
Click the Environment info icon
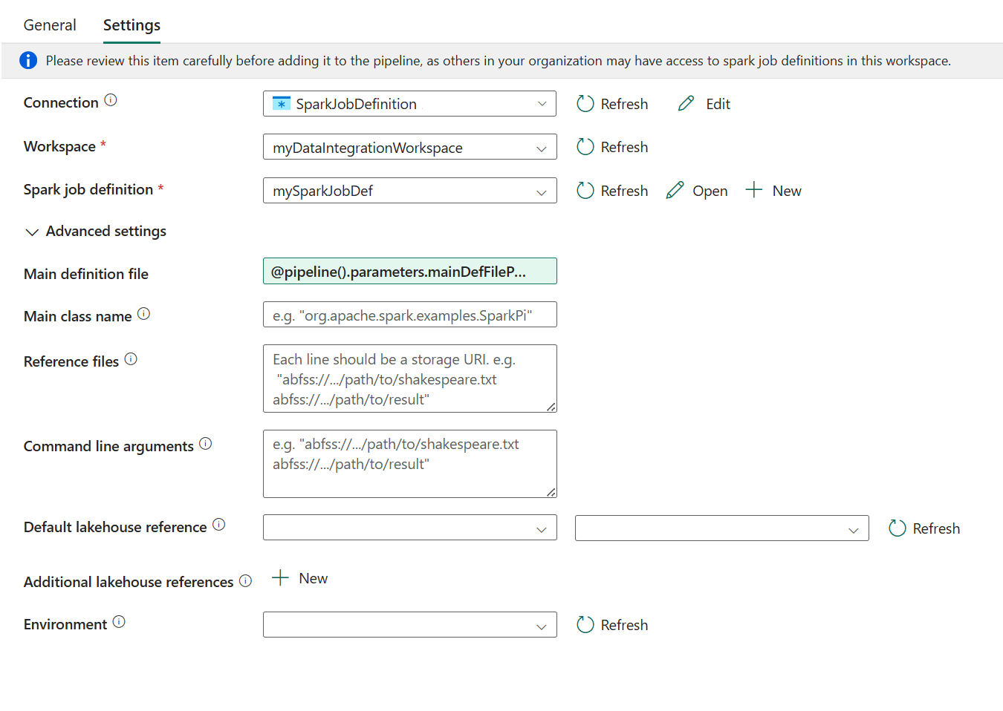[x=119, y=622]
